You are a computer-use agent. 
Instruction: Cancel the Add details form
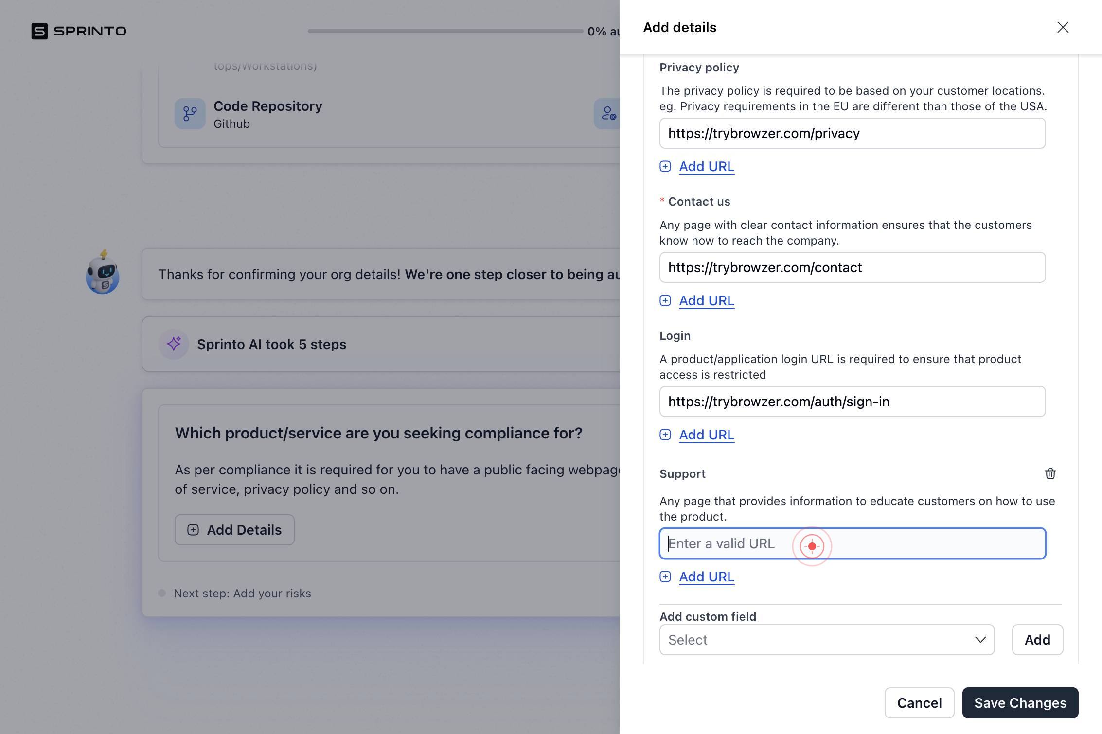919,703
